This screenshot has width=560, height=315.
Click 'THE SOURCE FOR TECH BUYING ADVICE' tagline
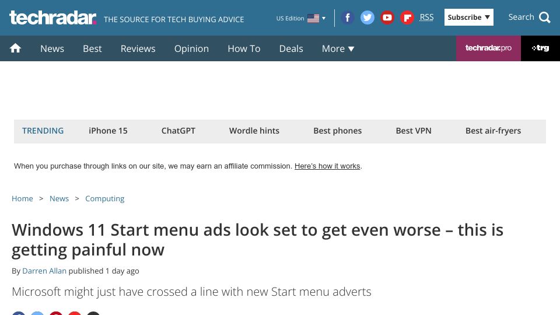pyautogui.click(x=174, y=19)
